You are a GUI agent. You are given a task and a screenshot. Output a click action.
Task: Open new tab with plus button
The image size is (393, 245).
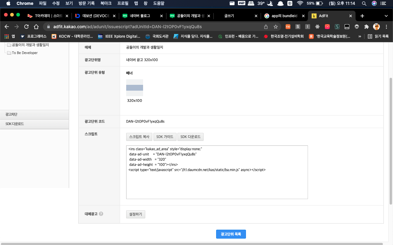[362, 16]
